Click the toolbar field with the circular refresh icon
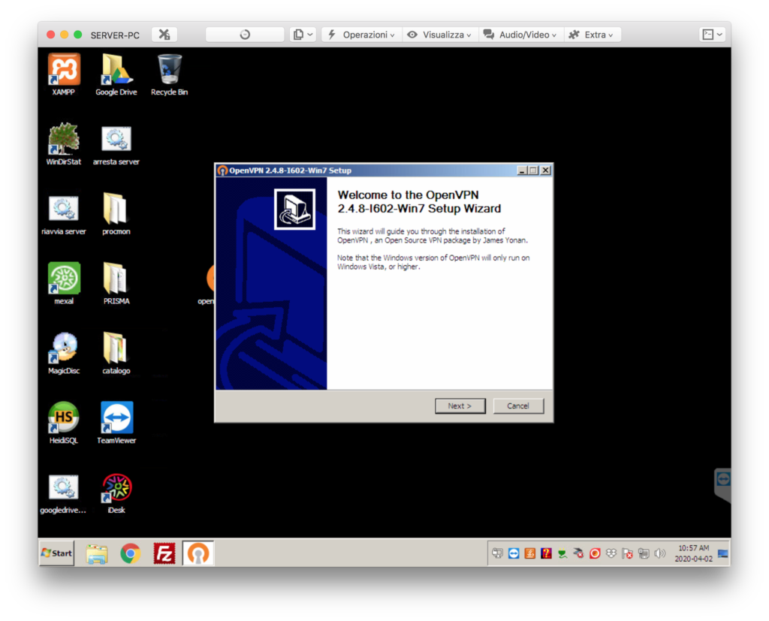 click(x=245, y=35)
